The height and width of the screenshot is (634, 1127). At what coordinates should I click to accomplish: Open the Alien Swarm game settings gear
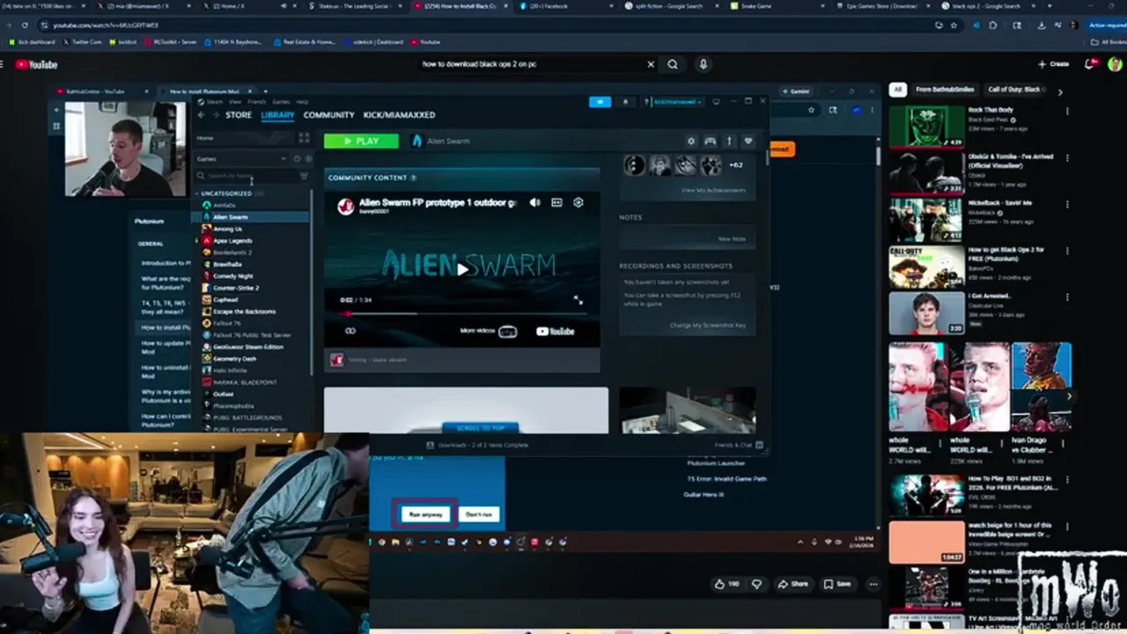click(691, 141)
